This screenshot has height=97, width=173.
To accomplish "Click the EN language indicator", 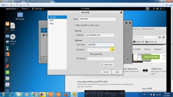I will [144, 94].
